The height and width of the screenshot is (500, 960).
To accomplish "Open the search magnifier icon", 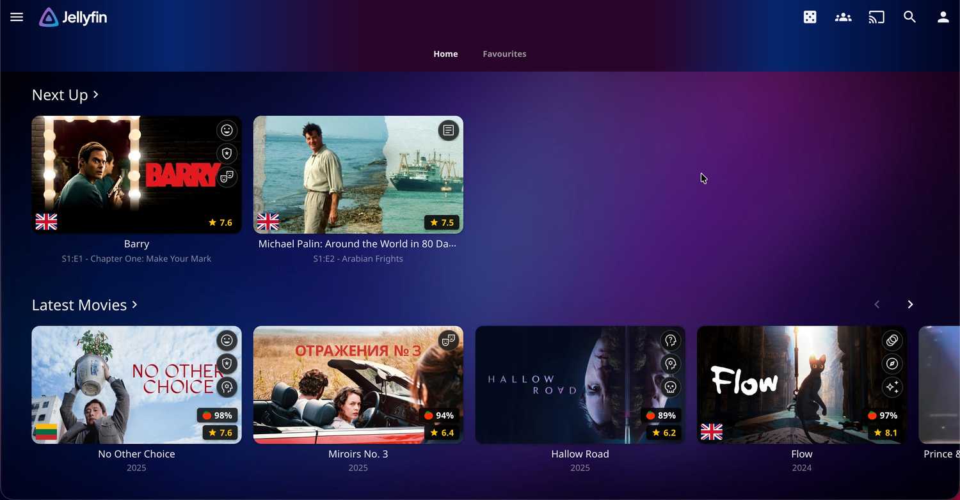I will tap(910, 17).
